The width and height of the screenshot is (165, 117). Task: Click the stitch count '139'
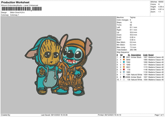point(129,80)
